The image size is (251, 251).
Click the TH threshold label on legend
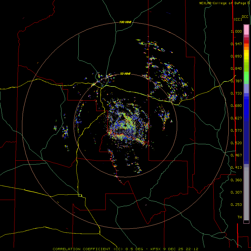tap(240, 217)
